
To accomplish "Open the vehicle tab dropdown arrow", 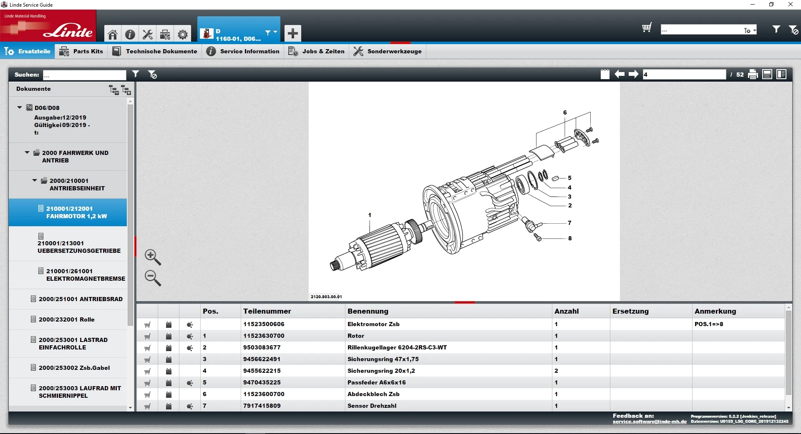I will point(275,32).
